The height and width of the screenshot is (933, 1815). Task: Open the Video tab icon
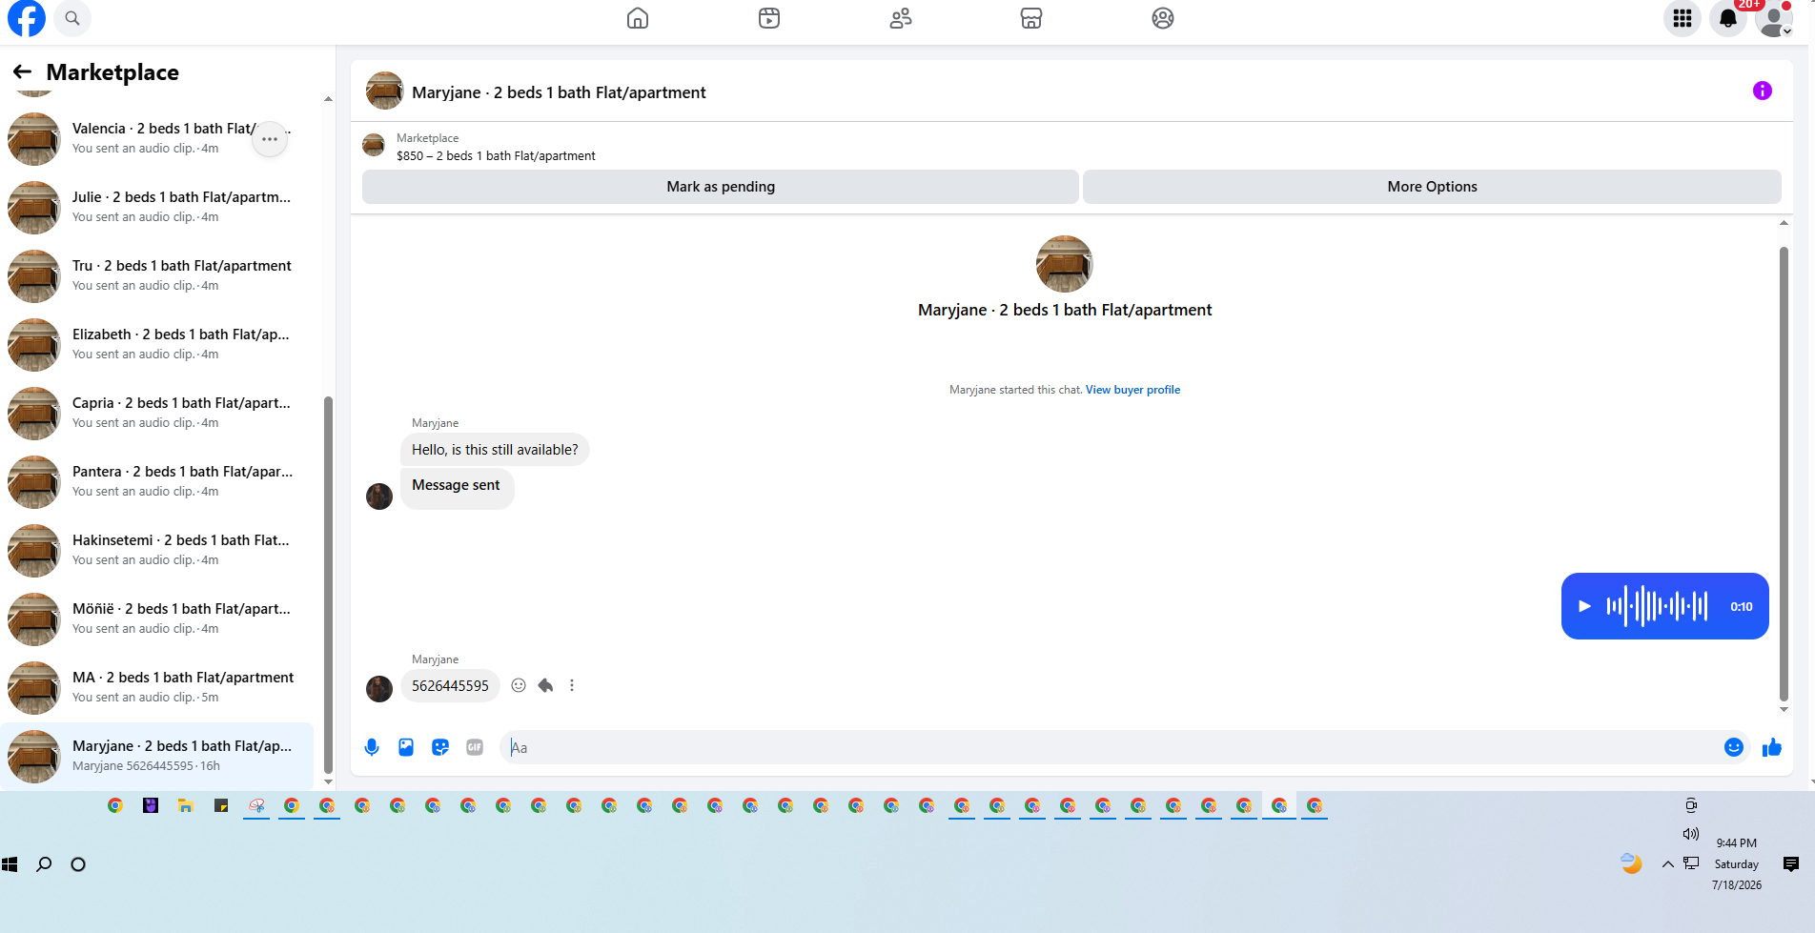coord(769,18)
